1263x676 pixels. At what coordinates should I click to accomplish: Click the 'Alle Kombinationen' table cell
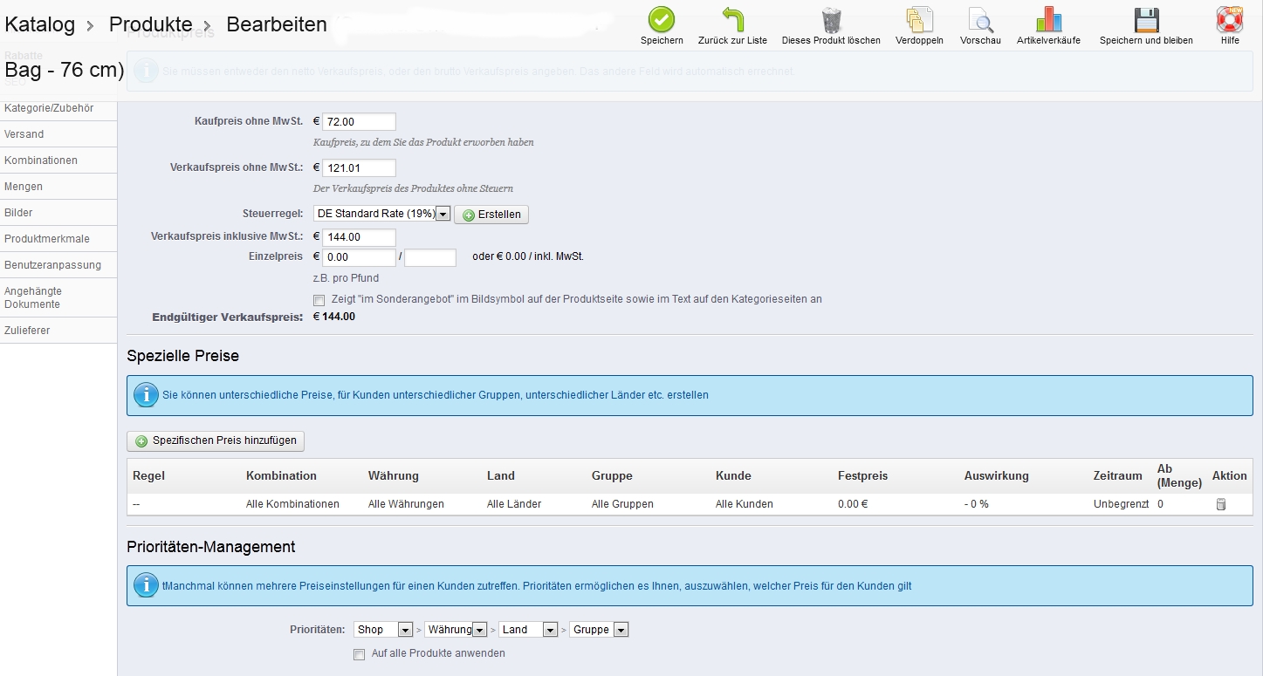pyautogui.click(x=292, y=504)
